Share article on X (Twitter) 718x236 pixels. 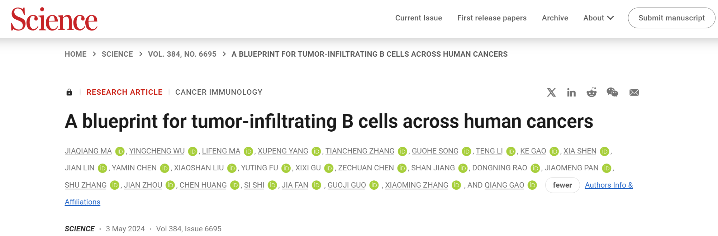551,93
